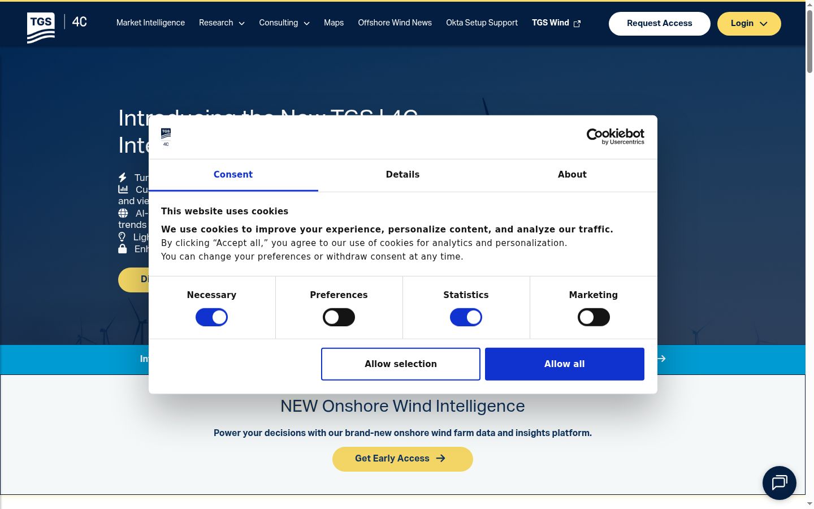Click the lightbulb feature icon
The image size is (814, 509).
122,237
